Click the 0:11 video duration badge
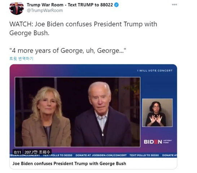This screenshot has width=197, height=173. 17,152
